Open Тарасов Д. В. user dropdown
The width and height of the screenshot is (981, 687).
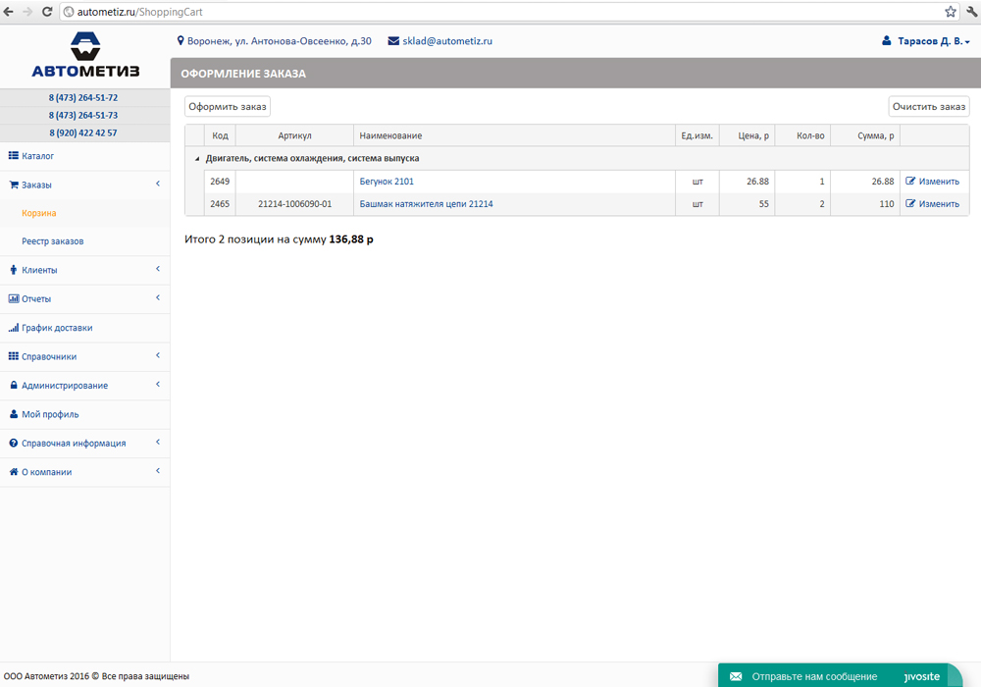pos(927,42)
